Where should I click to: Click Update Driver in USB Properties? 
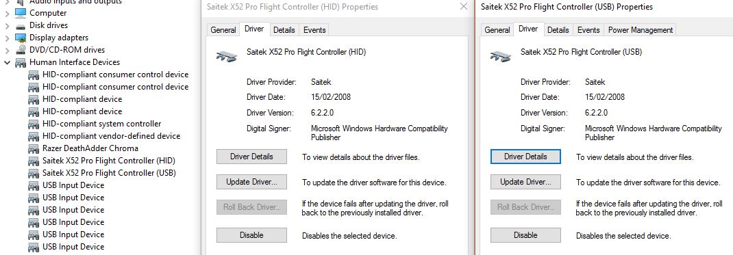[x=525, y=182]
